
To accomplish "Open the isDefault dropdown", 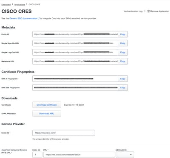I will click(125, 155).
